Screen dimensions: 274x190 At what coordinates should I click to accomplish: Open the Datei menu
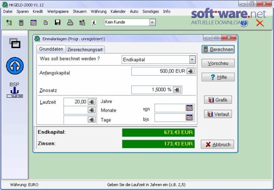8,11
